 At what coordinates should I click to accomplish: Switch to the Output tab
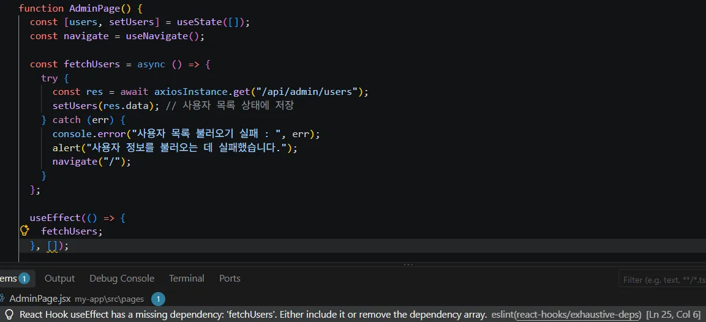coord(59,279)
